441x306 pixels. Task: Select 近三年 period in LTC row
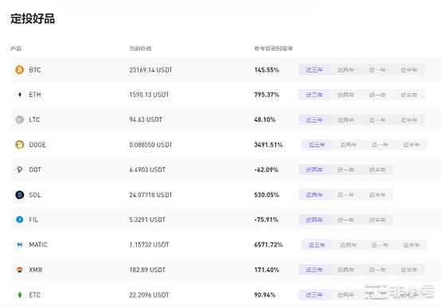[x=314, y=119]
